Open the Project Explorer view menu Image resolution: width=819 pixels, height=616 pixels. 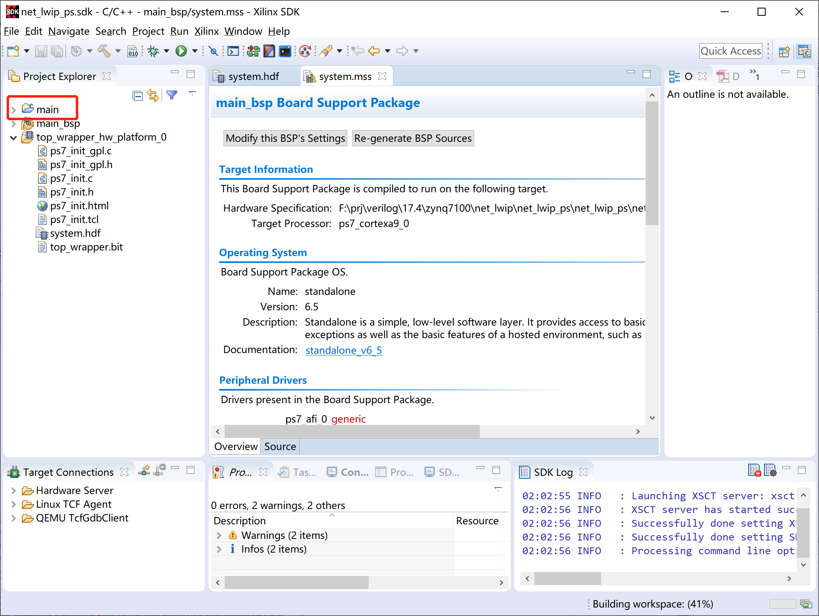click(192, 93)
